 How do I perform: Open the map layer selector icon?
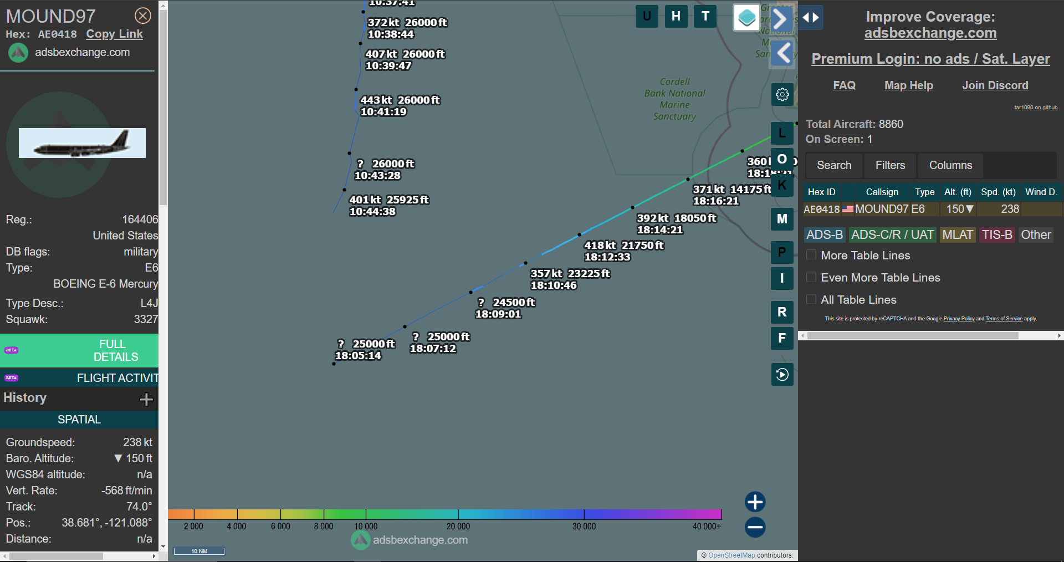[746, 18]
